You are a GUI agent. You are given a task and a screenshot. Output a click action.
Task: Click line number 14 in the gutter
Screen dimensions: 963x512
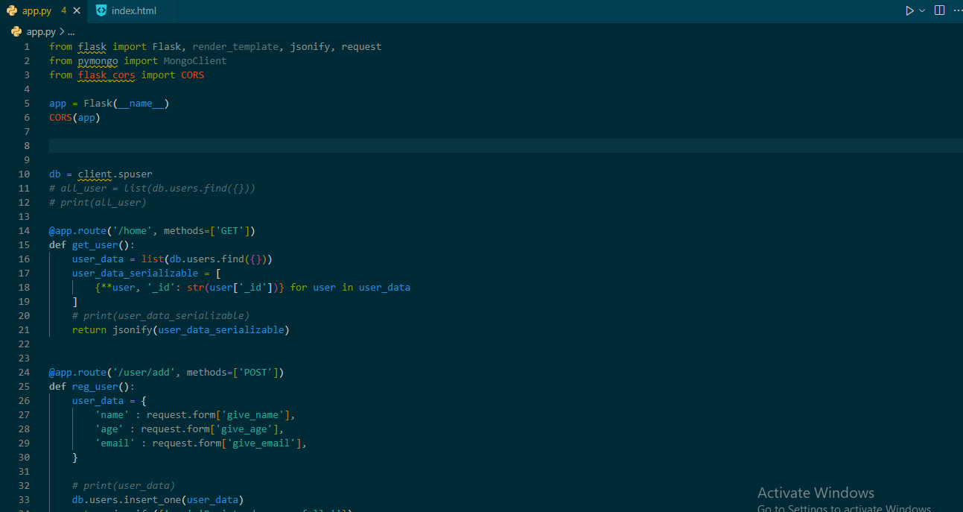23,230
